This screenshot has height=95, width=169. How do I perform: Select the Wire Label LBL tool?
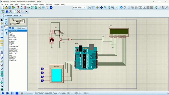tap(2, 31)
